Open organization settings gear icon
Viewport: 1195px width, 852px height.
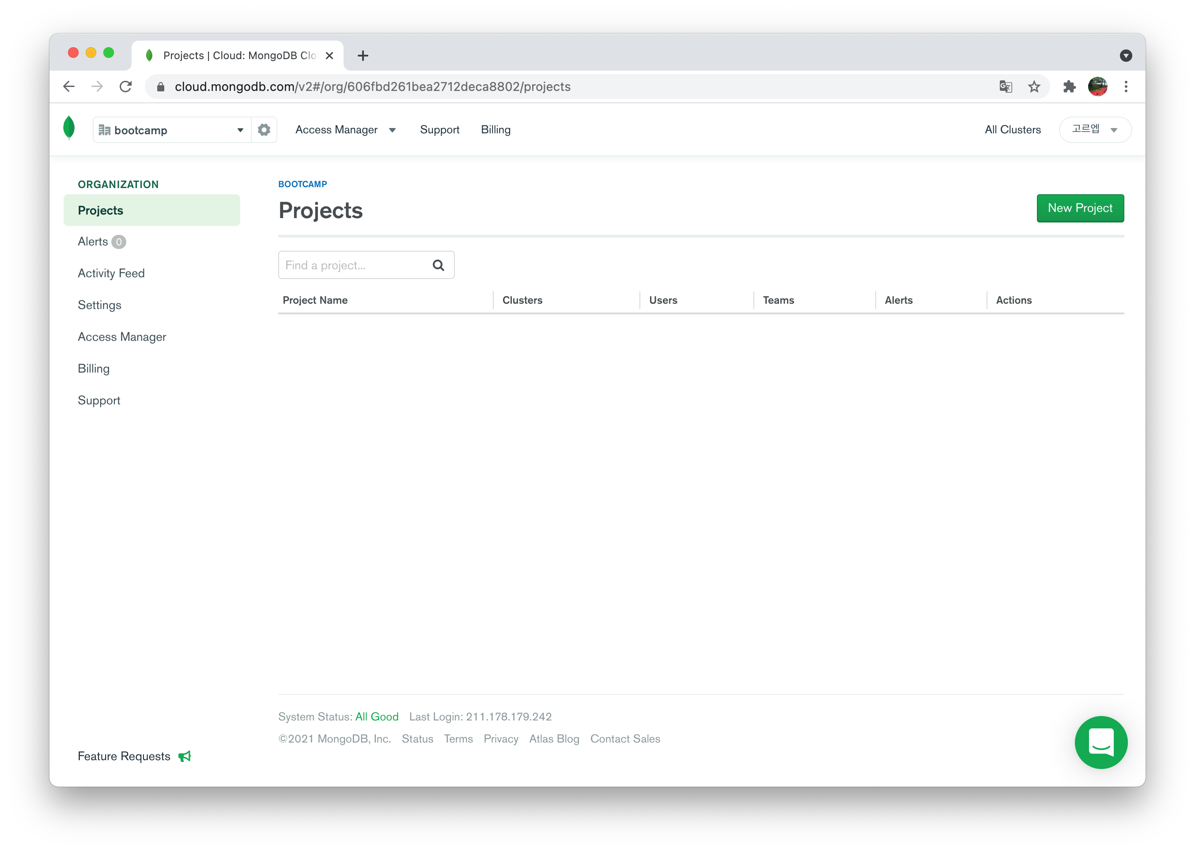[x=264, y=130]
